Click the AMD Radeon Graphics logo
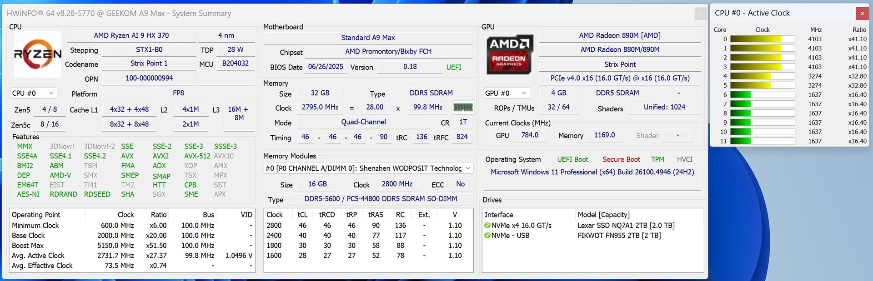873x281 pixels. click(509, 54)
